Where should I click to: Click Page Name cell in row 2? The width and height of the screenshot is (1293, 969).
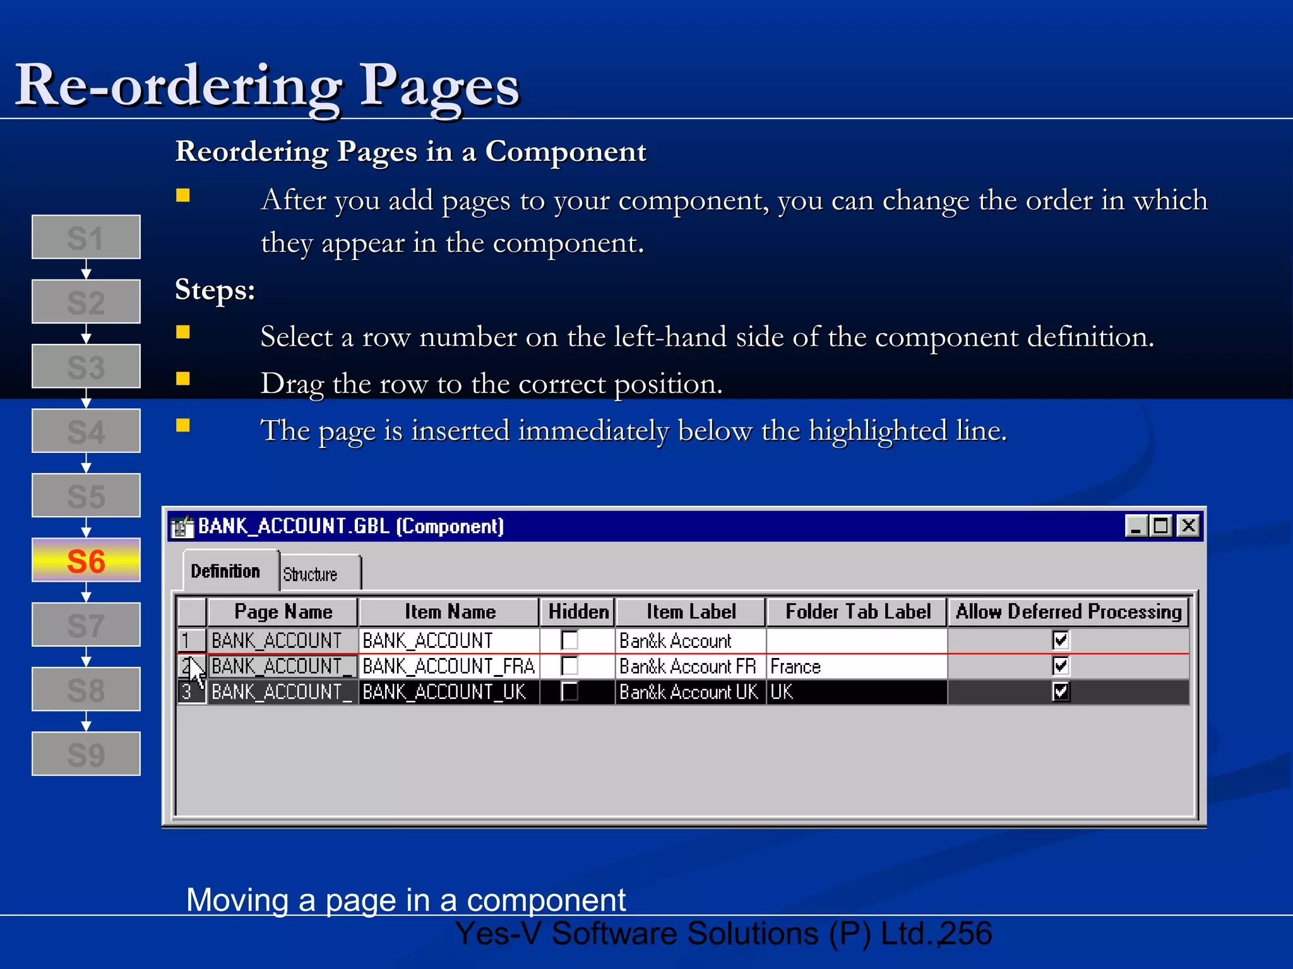pyautogui.click(x=283, y=666)
